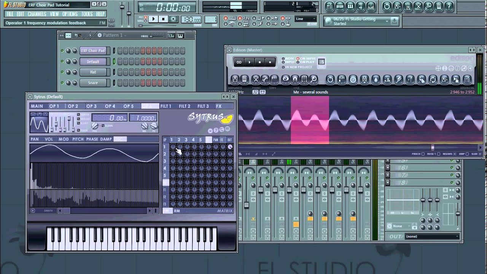
Task: Click Edison's drag sample arrow icon
Action: coord(456,79)
